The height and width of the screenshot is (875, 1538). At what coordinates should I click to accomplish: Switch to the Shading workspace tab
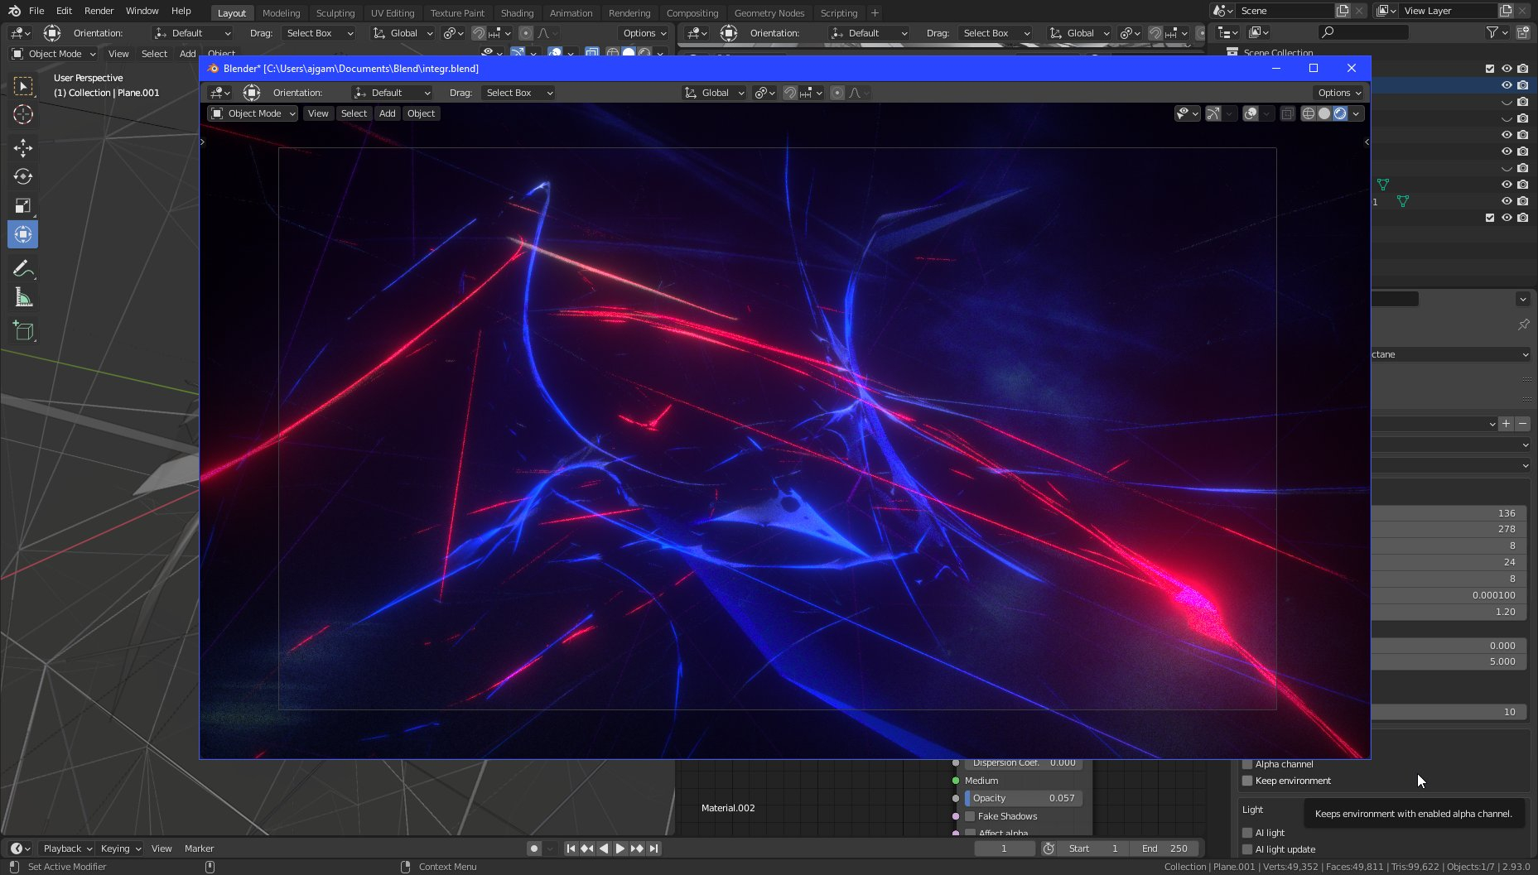pyautogui.click(x=517, y=13)
